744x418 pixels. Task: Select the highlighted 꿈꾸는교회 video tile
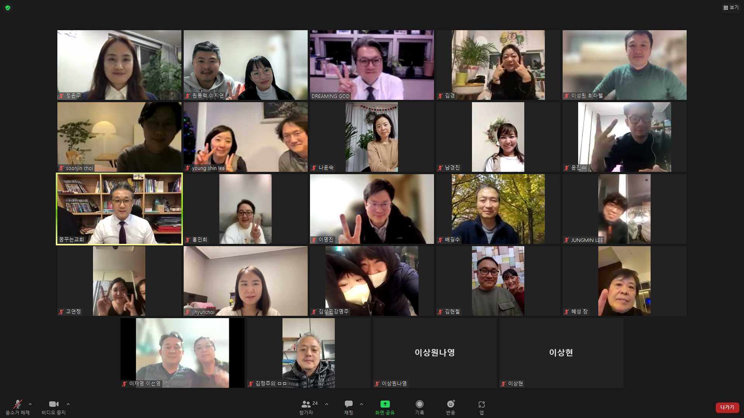[x=119, y=209]
